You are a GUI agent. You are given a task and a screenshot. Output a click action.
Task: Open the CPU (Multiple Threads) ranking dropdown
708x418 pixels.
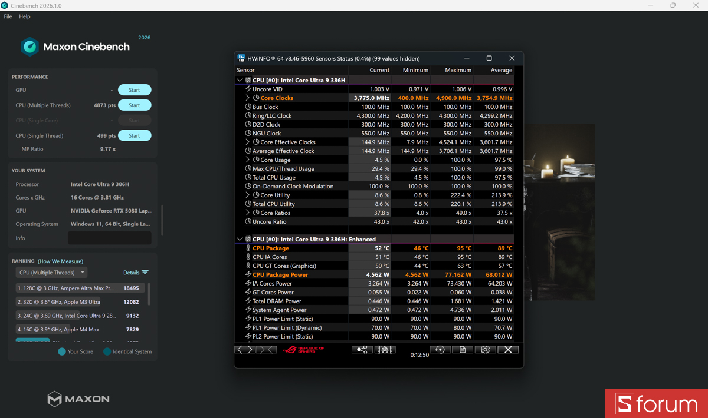pyautogui.click(x=51, y=273)
